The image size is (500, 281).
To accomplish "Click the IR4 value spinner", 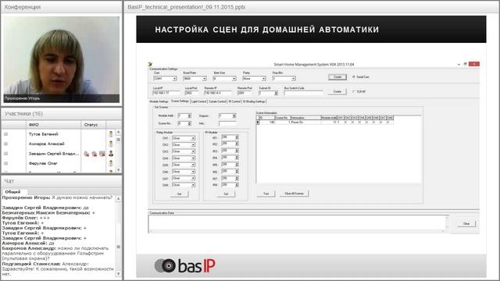I will click(x=237, y=158).
